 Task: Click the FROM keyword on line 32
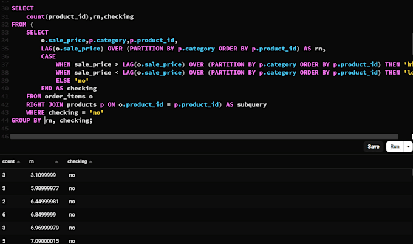tap(19, 24)
